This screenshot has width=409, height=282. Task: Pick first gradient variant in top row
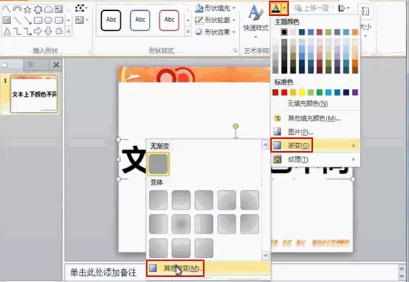[x=158, y=200]
